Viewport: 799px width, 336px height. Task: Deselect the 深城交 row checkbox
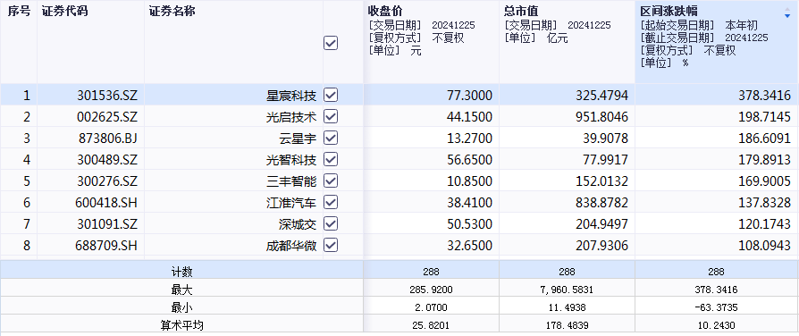tap(331, 223)
